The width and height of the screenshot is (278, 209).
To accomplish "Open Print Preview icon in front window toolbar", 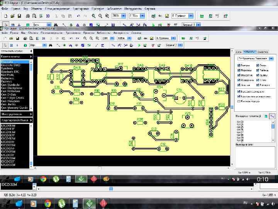I will (x=31, y=38).
